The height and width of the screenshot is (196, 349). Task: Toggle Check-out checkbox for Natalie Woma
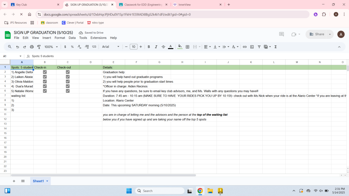68,91
